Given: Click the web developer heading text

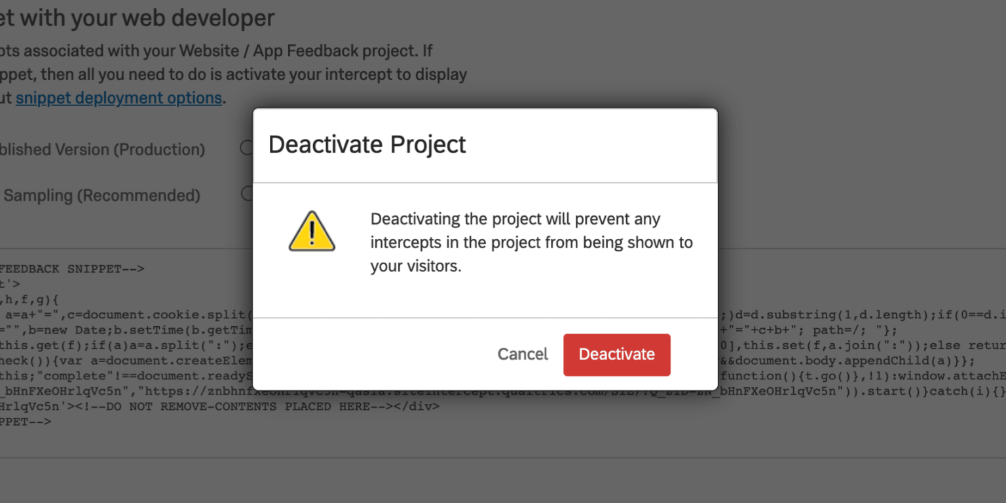Looking at the screenshot, I should click(138, 18).
